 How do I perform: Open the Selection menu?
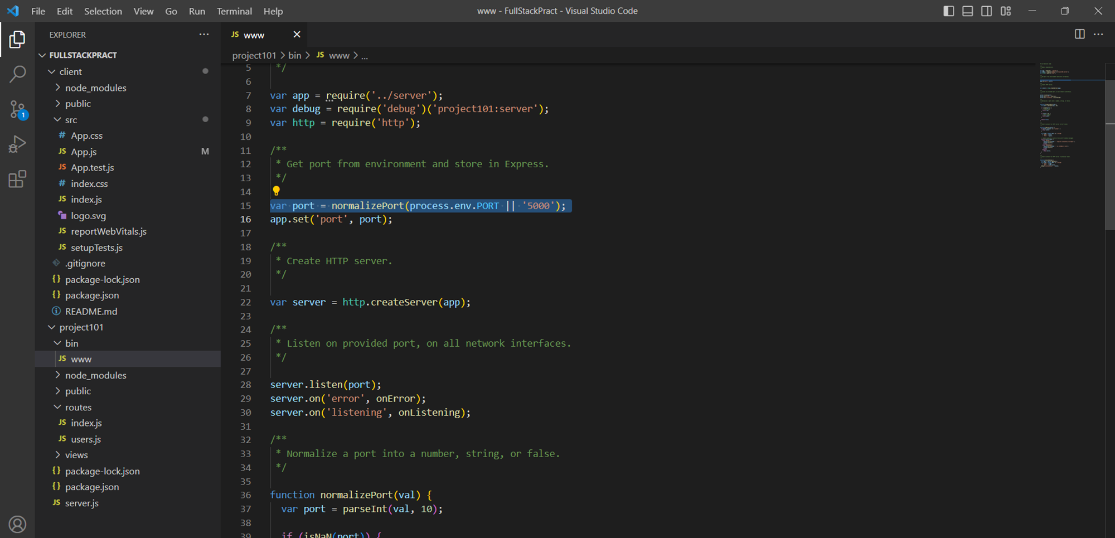click(x=103, y=11)
